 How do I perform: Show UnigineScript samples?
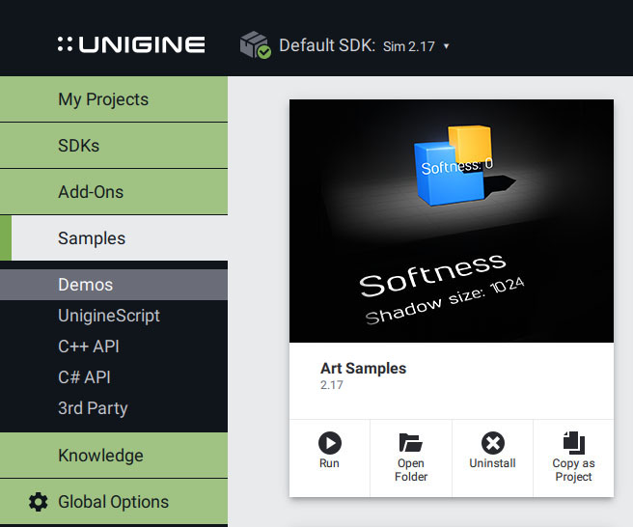(109, 316)
